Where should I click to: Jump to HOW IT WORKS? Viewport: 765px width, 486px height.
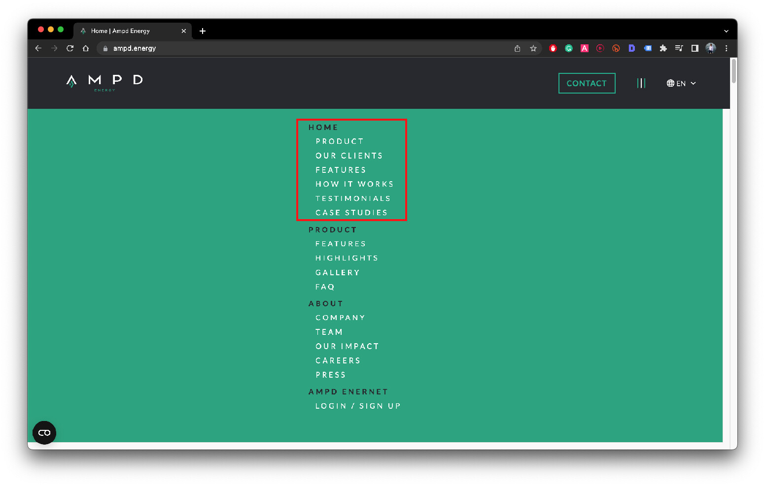[354, 184]
